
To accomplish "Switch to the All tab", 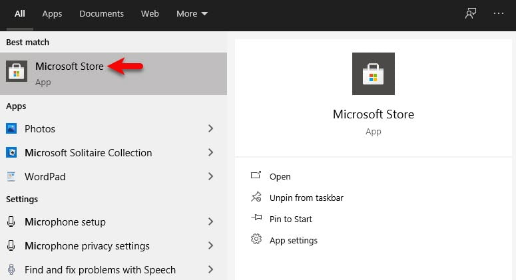I will coord(20,14).
